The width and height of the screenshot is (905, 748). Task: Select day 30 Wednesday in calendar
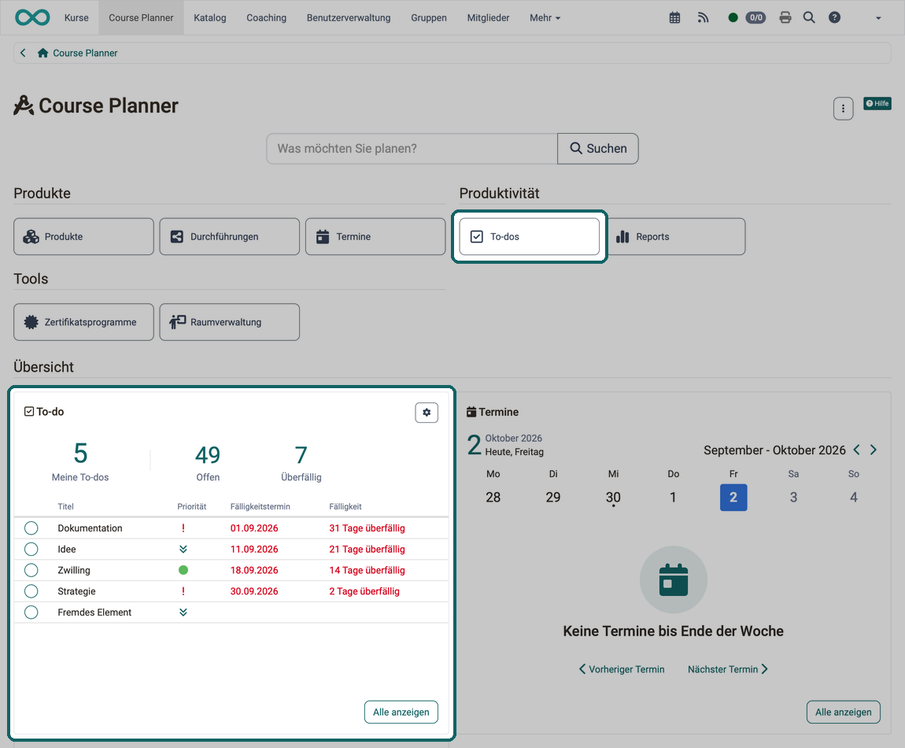[613, 498]
